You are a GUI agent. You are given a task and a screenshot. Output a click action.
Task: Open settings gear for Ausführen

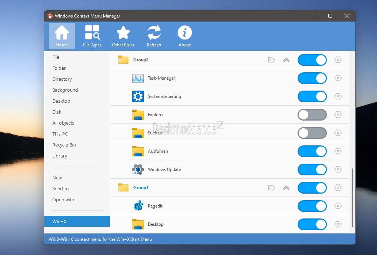click(x=338, y=151)
